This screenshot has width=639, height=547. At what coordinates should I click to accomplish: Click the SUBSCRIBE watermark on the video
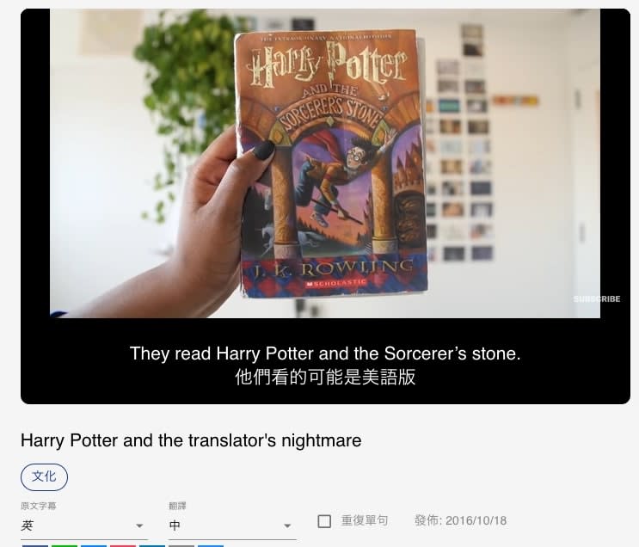pos(597,299)
